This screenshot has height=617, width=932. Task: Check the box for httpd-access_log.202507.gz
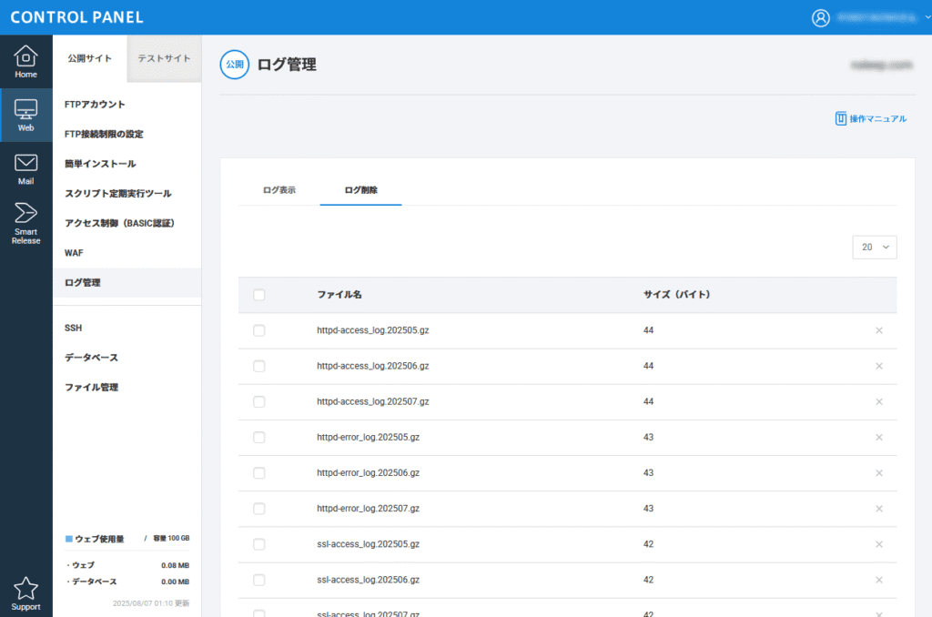(259, 402)
